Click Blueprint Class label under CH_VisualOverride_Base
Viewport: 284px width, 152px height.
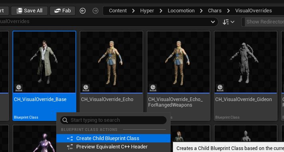coord(26,117)
